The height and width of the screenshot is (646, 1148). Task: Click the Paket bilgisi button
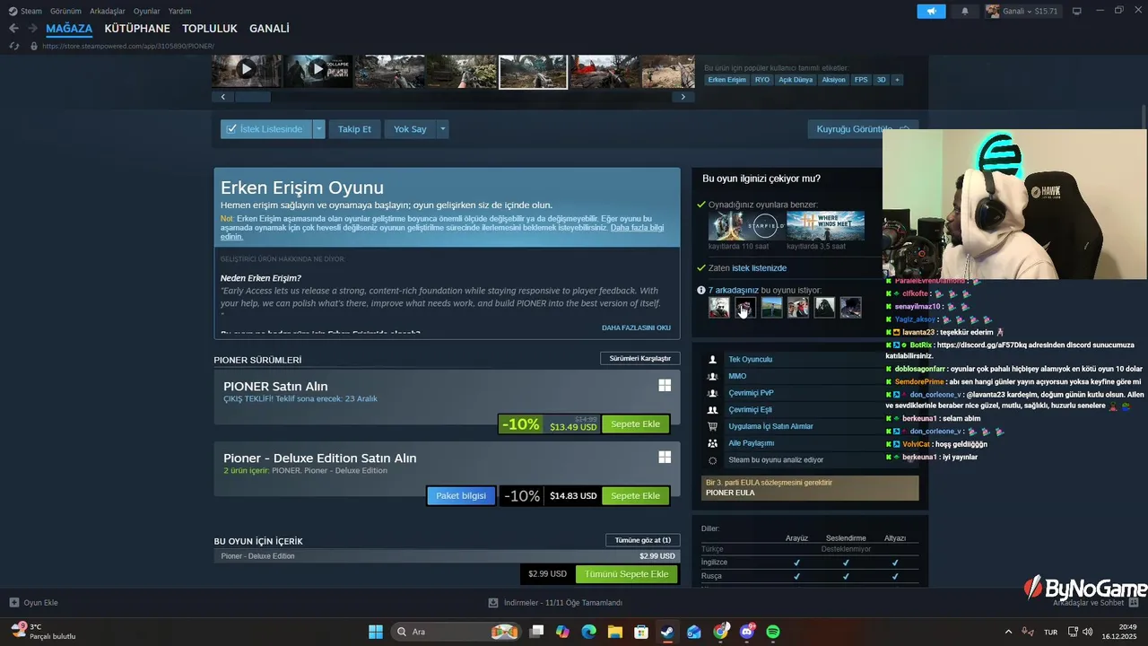point(461,495)
